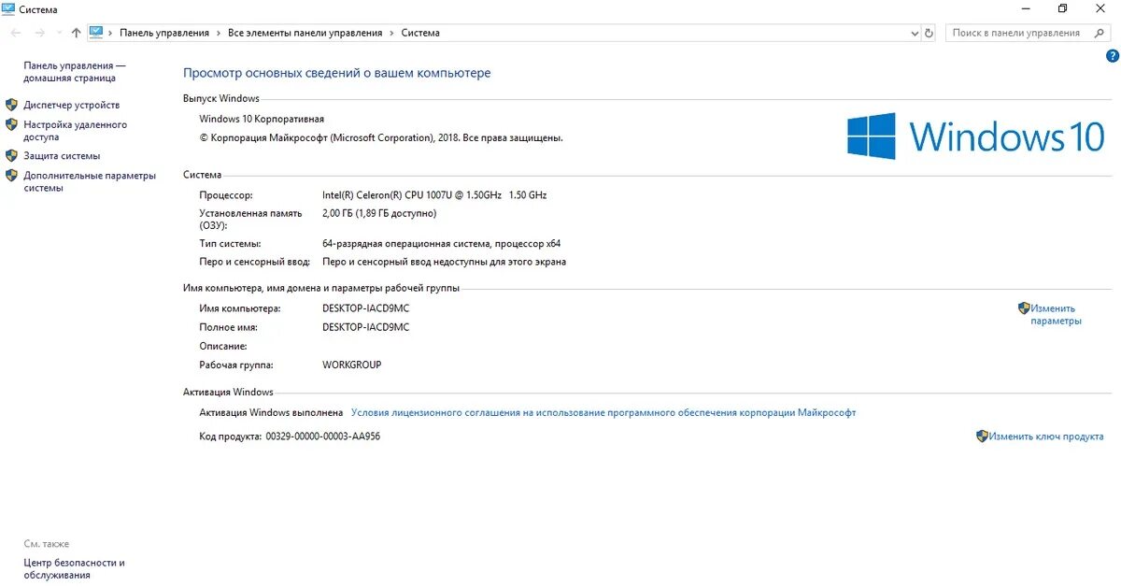The image size is (1121, 587).
Task: Open recent locations dropdown arrow
Action: pyautogui.click(x=60, y=33)
